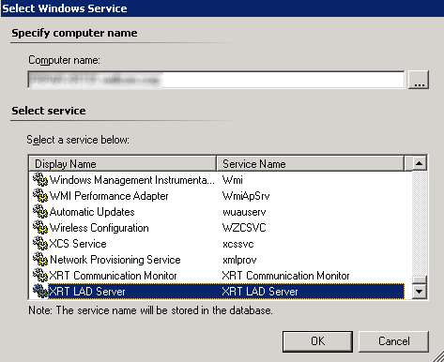
Task: Click the gear icon beside XCS Service
Action: (x=40, y=244)
